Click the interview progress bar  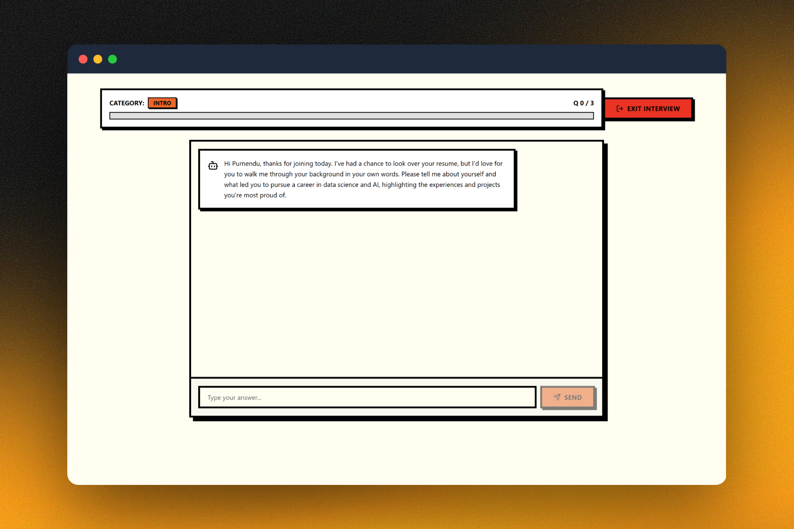[x=351, y=116]
